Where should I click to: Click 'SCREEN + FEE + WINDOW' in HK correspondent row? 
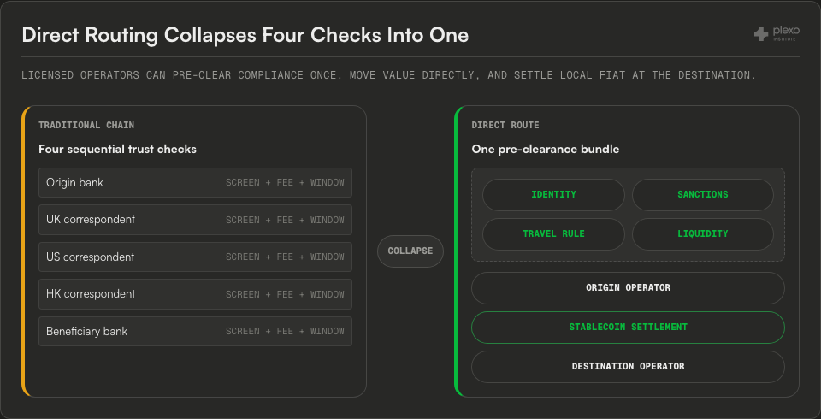[285, 294]
